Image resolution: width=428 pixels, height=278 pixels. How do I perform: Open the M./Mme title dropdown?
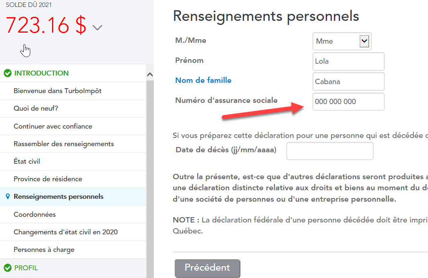pyautogui.click(x=364, y=41)
